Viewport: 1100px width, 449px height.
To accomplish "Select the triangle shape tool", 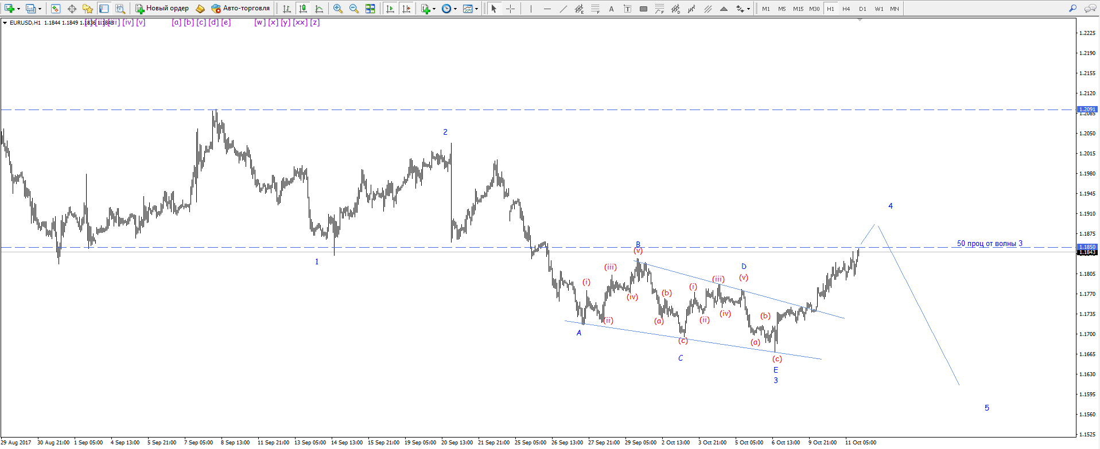I will (724, 9).
